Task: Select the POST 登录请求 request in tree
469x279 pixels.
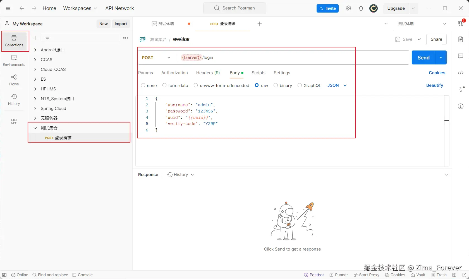Action: pos(79,138)
